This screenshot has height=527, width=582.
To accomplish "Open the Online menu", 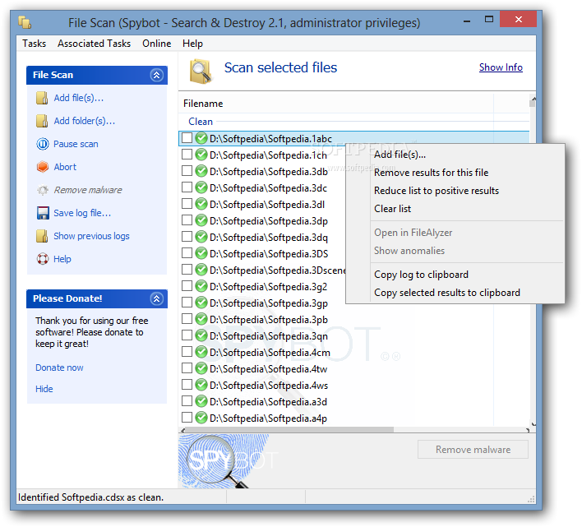I will (157, 44).
